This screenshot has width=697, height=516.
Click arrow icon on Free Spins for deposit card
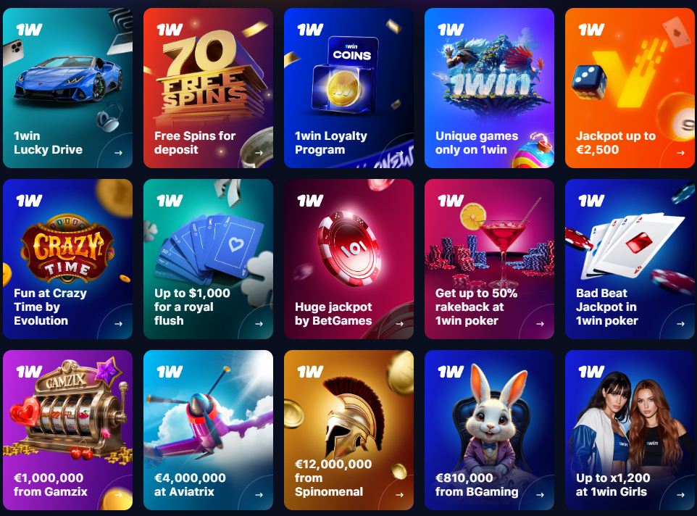click(x=259, y=153)
